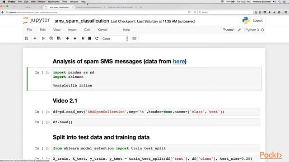Click the Wi-Fi status icon
The image size is (289, 162).
pyautogui.click(x=222, y=2)
